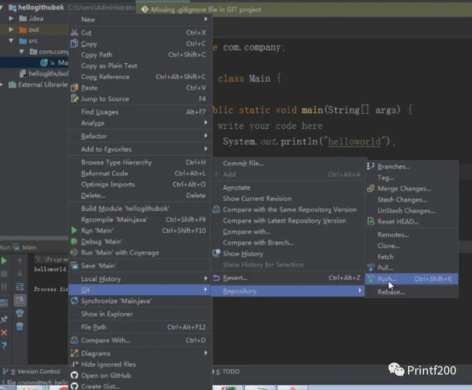
Task: Toggle the scroll-to-end button in Run console
Action: tap(20, 300)
